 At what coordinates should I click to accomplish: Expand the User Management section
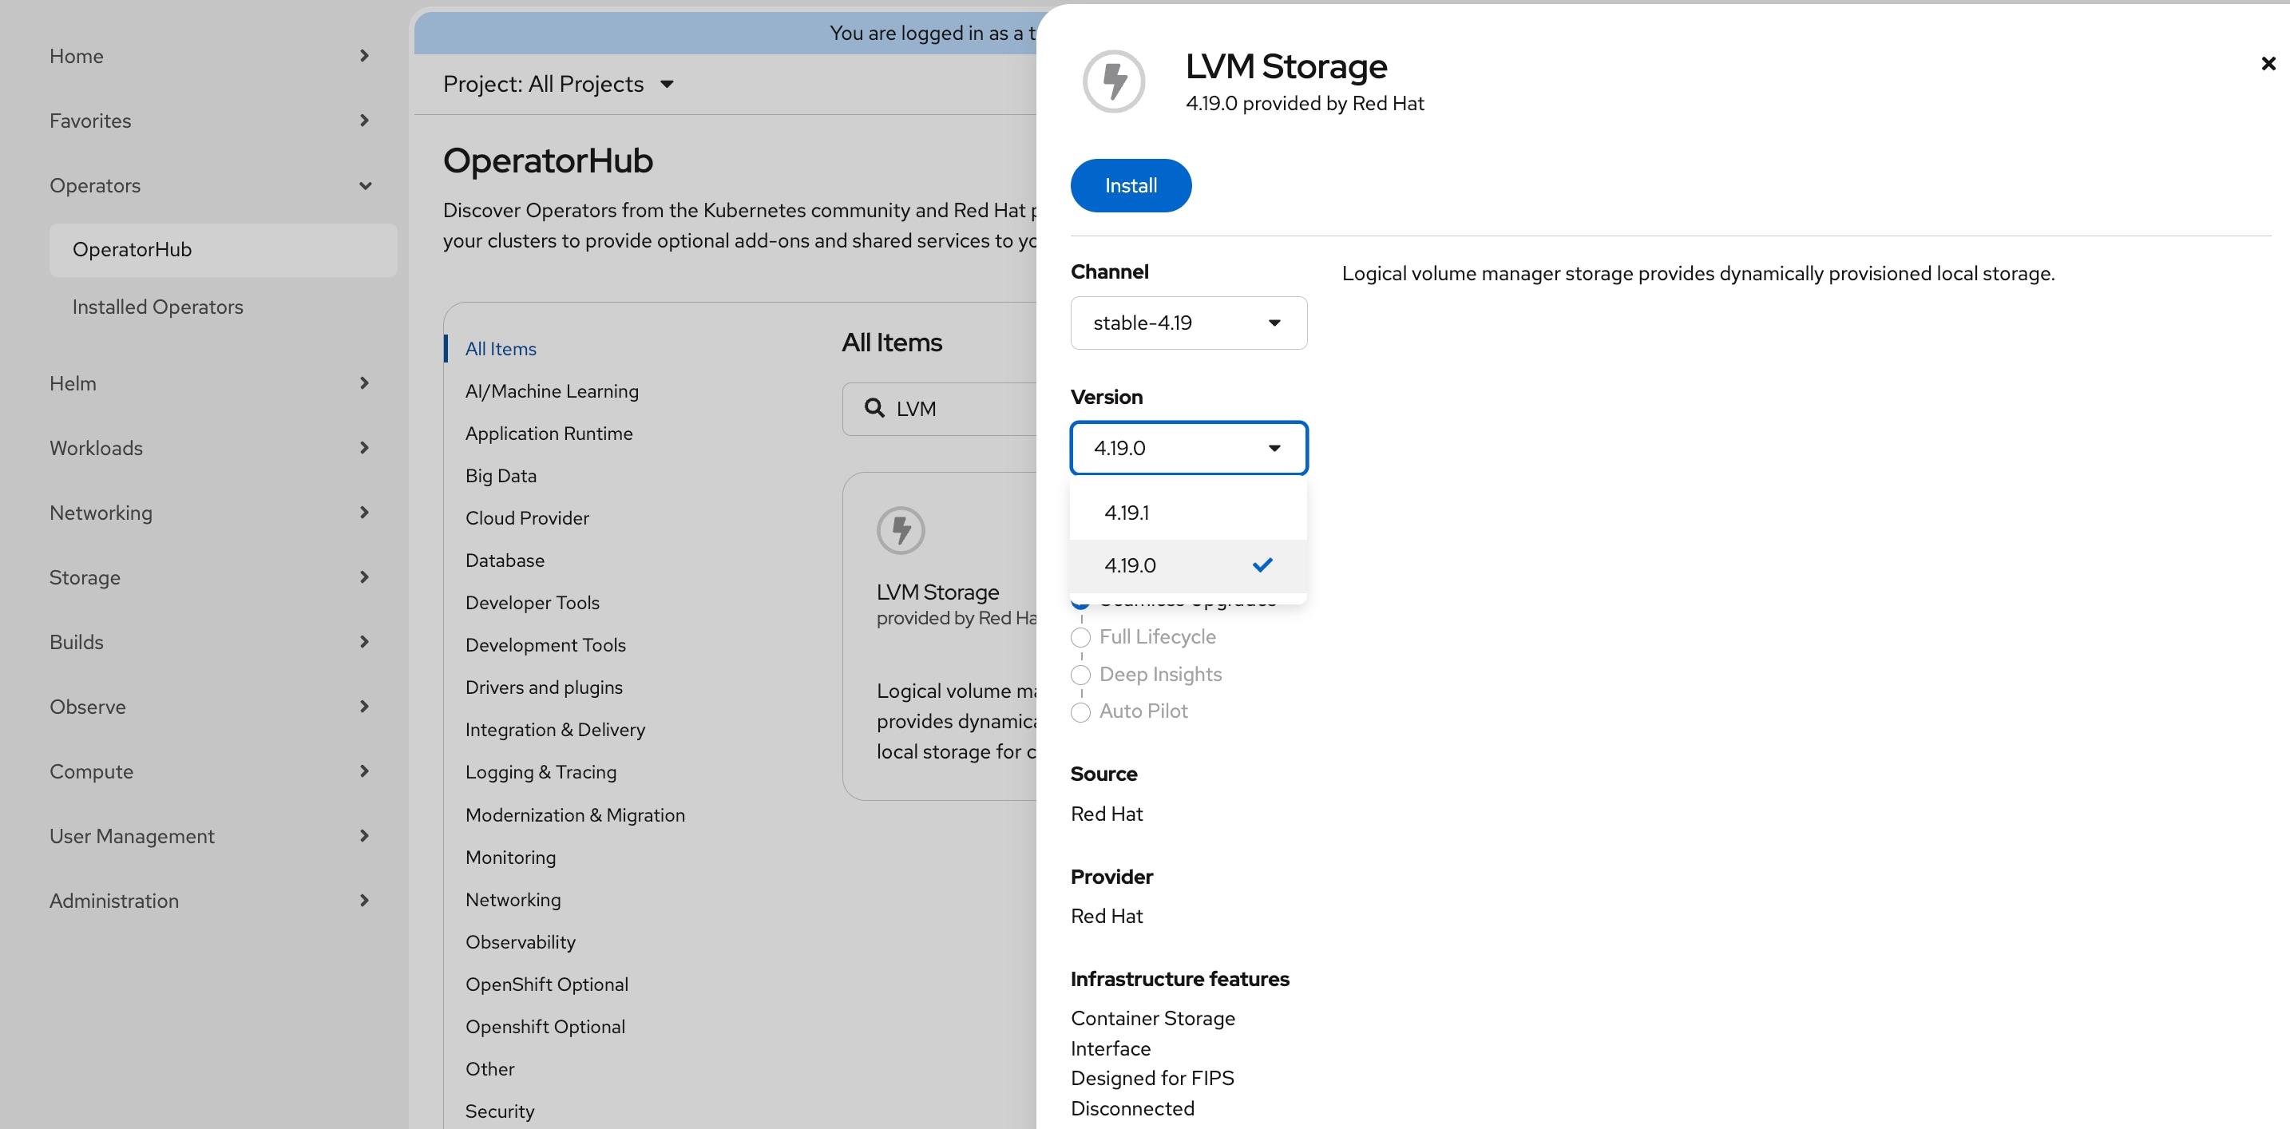tap(210, 837)
